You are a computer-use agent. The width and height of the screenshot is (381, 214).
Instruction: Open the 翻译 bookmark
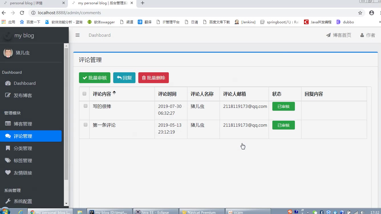145,22
